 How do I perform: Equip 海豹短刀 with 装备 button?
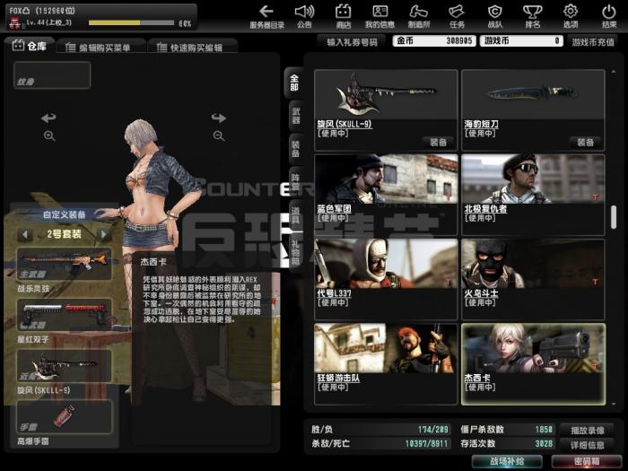coord(585,142)
